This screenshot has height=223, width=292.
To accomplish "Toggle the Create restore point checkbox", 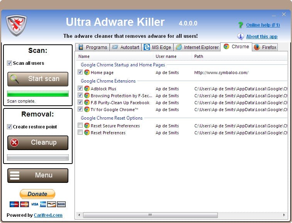I will pyautogui.click(x=9, y=127).
